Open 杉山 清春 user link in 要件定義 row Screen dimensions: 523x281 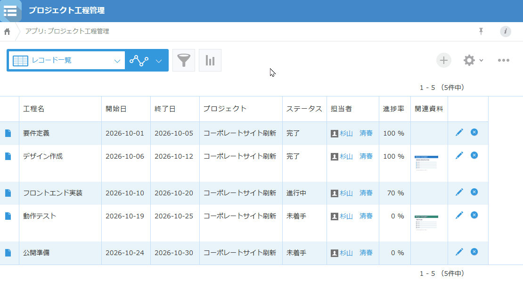356,133
